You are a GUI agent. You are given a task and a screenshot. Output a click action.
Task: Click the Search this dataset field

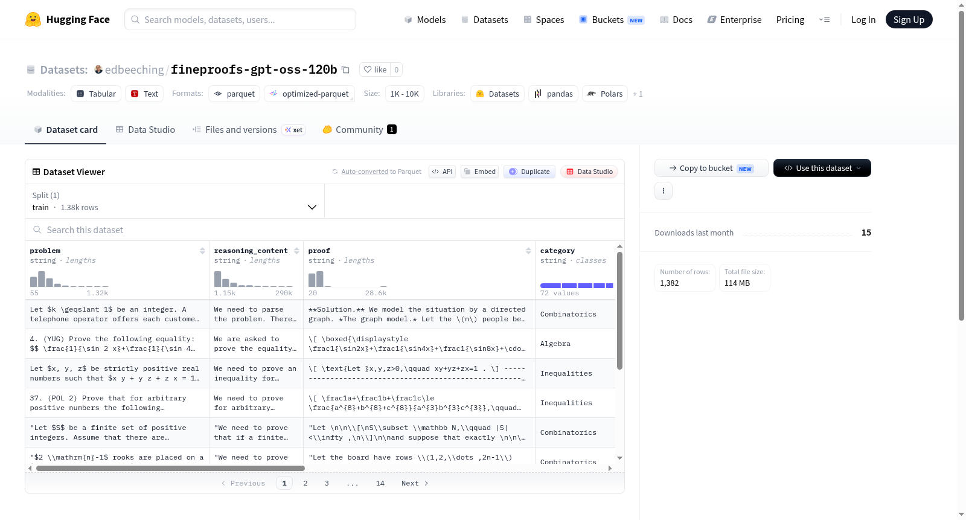coord(325,230)
